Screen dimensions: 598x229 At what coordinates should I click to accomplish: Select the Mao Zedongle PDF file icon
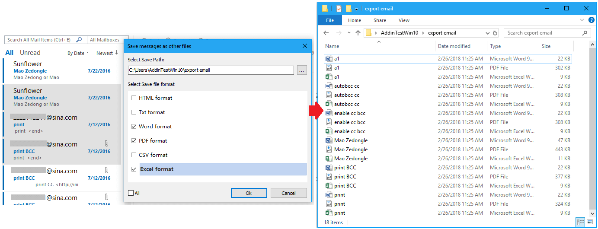point(329,149)
